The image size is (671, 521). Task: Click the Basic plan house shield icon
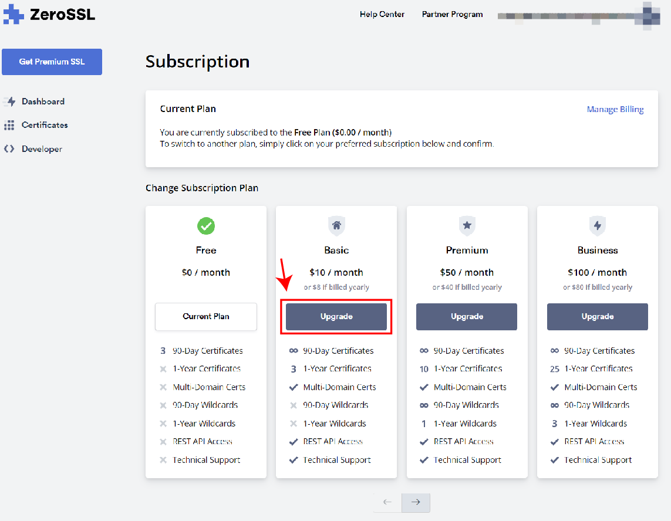point(336,225)
